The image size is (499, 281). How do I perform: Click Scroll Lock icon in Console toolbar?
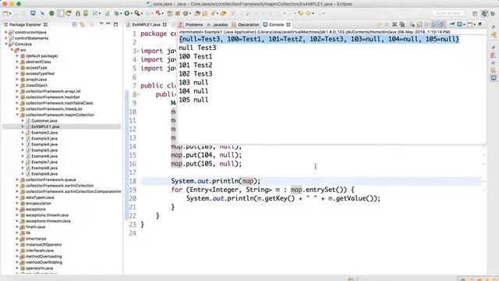[419, 24]
